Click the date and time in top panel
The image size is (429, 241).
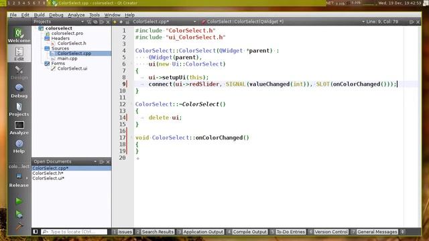[x=400, y=3]
